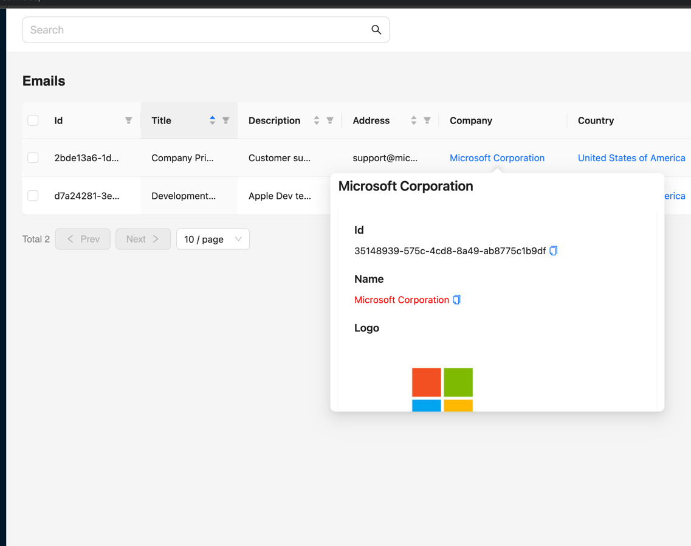
Task: Check the row 2bde13a6-1d... checkbox
Action: coord(33,158)
